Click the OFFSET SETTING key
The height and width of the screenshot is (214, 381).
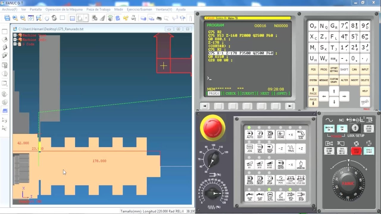[334, 70]
